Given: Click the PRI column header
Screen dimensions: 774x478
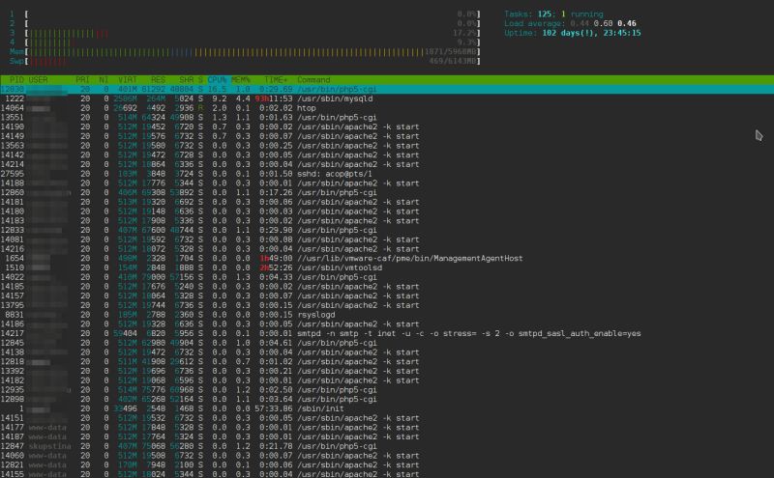Looking at the screenshot, I should click(x=82, y=80).
